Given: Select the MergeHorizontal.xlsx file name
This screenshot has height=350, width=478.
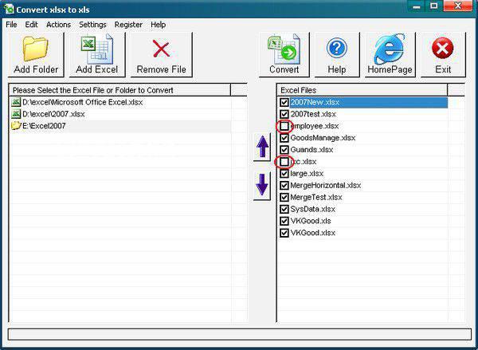Looking at the screenshot, I should [326, 186].
